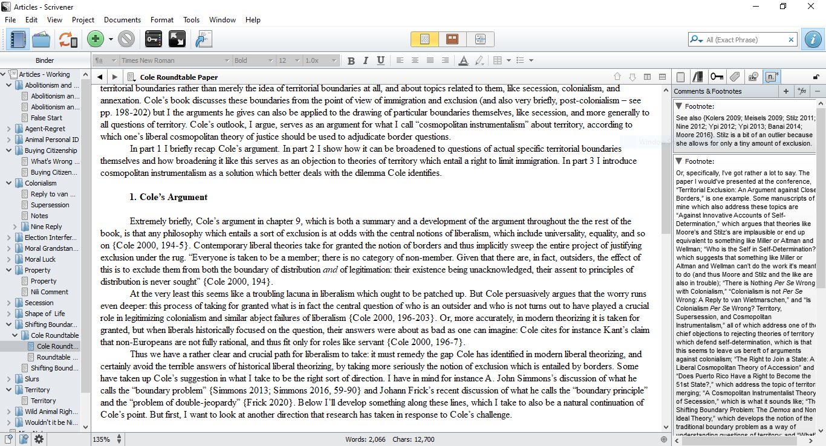The height and width of the screenshot is (446, 826).
Task: Open the Documents menu
Action: (x=122, y=20)
